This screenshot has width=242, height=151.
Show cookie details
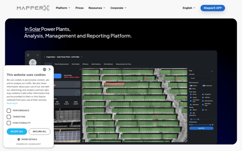27,139
